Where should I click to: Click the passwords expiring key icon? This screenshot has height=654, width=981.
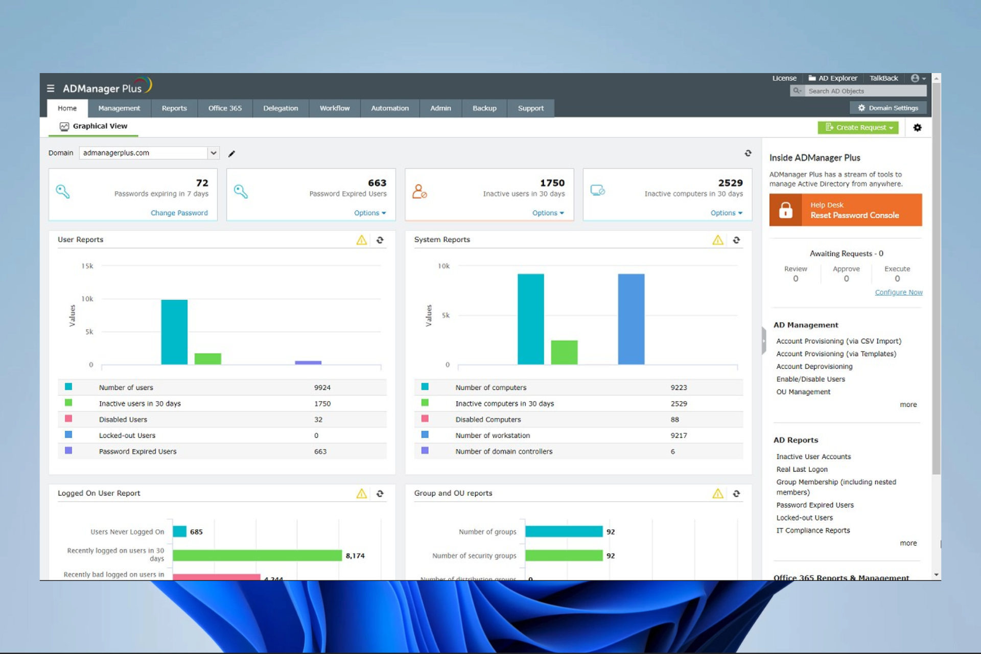tap(63, 192)
